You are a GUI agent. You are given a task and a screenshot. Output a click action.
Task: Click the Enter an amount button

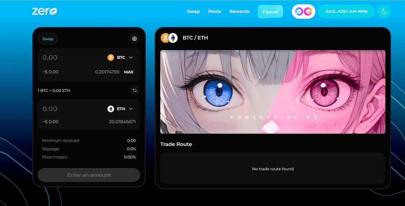[x=89, y=175]
